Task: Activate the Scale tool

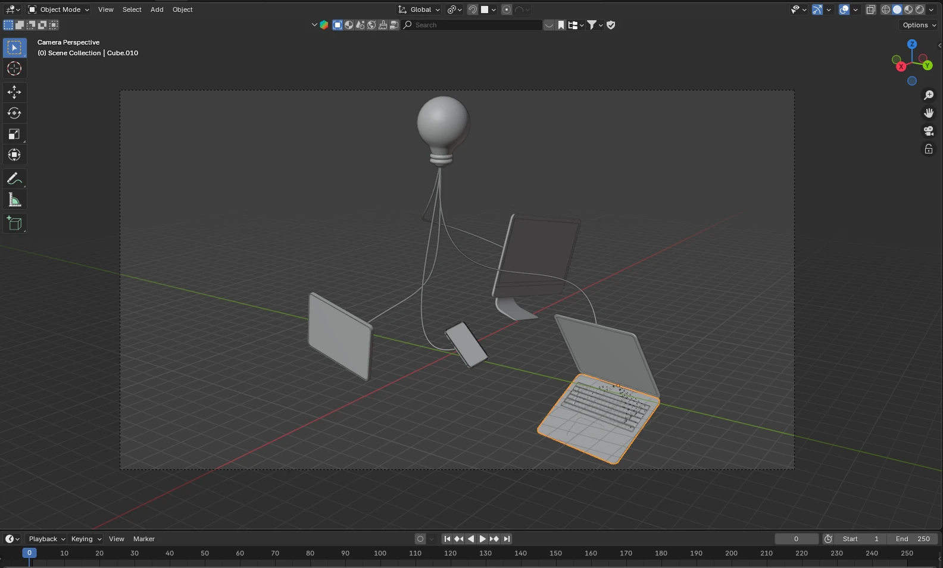Action: pyautogui.click(x=14, y=134)
